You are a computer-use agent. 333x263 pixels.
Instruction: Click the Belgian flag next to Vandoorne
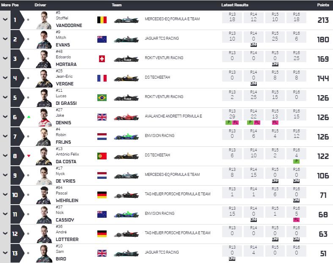[102, 20]
